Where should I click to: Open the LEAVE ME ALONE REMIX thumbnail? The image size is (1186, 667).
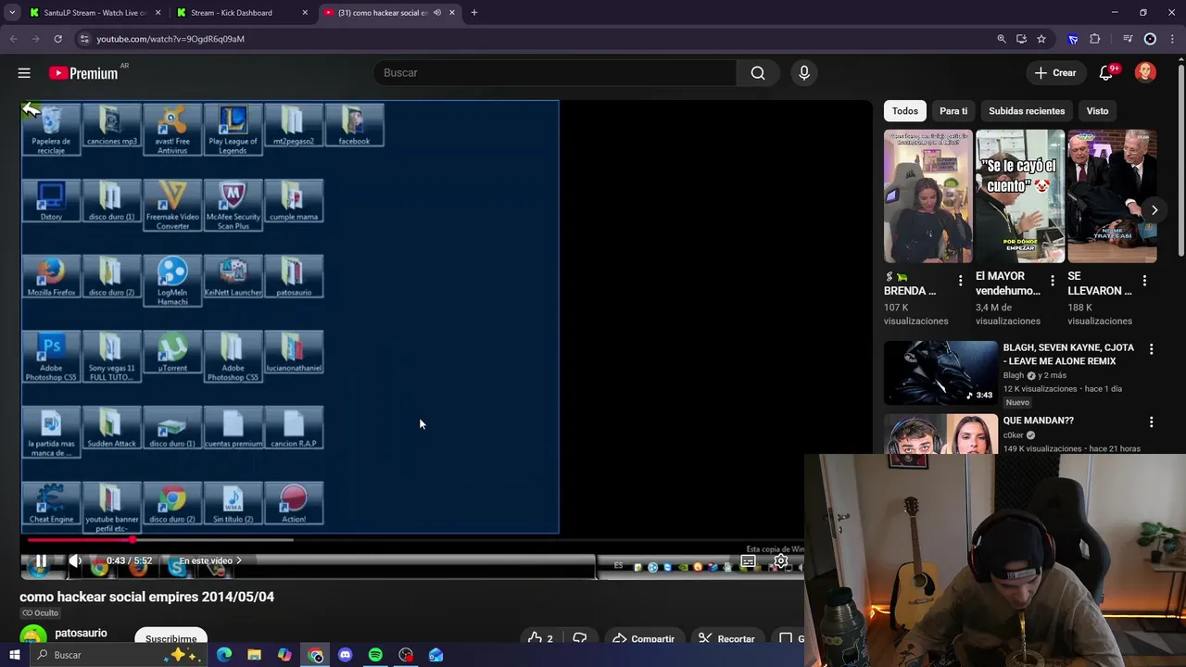coord(940,372)
